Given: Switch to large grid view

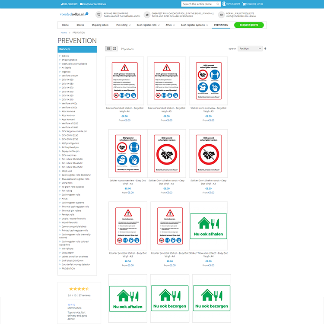Looking at the screenshot, I should click(114, 49).
